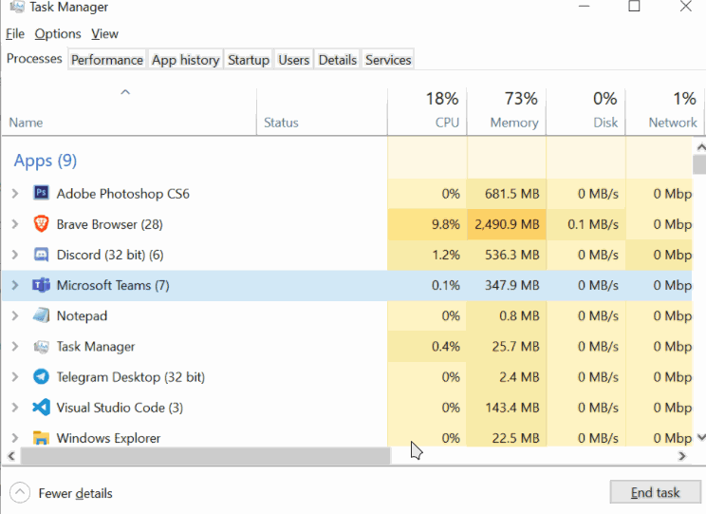Click the Windows Explorer folder icon
The image size is (706, 514).
click(x=41, y=437)
